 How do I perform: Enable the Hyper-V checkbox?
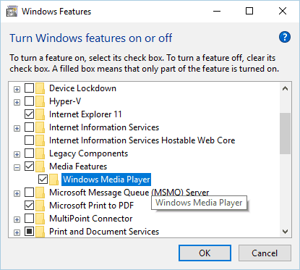pos(30,101)
